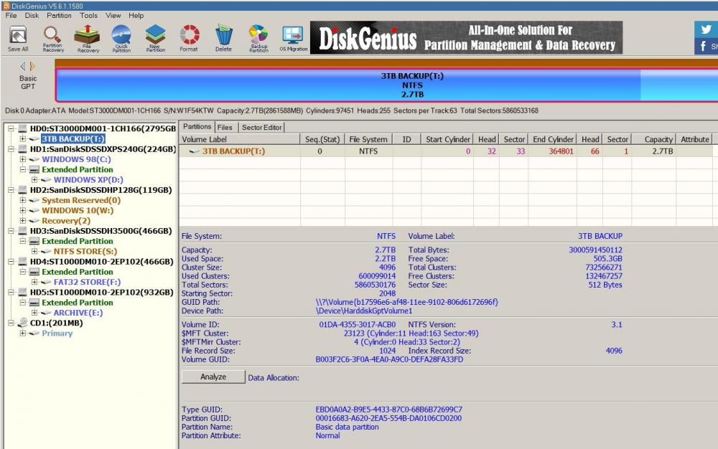The height and width of the screenshot is (449, 718).
Task: Select WINDOWS 10(W:) partition in tree
Action: (x=78, y=210)
